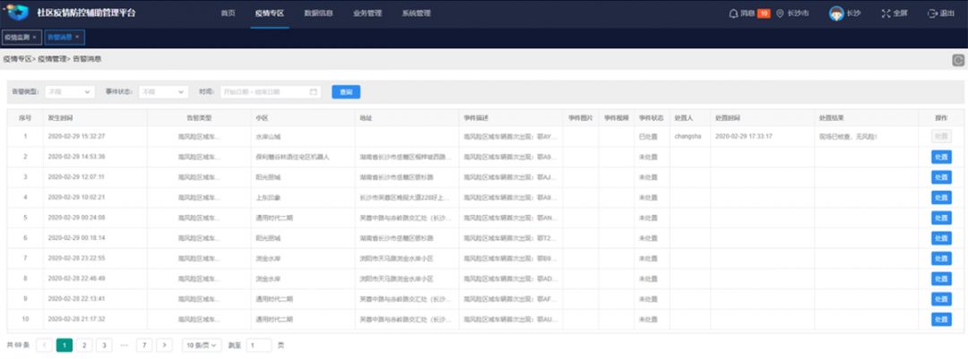Go to pagination page 3
This screenshot has height=359, width=968.
click(104, 346)
